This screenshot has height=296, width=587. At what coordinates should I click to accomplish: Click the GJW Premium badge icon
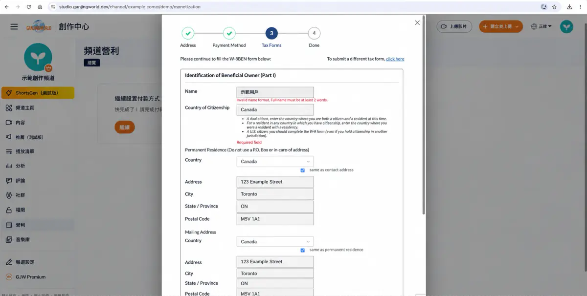click(9, 277)
